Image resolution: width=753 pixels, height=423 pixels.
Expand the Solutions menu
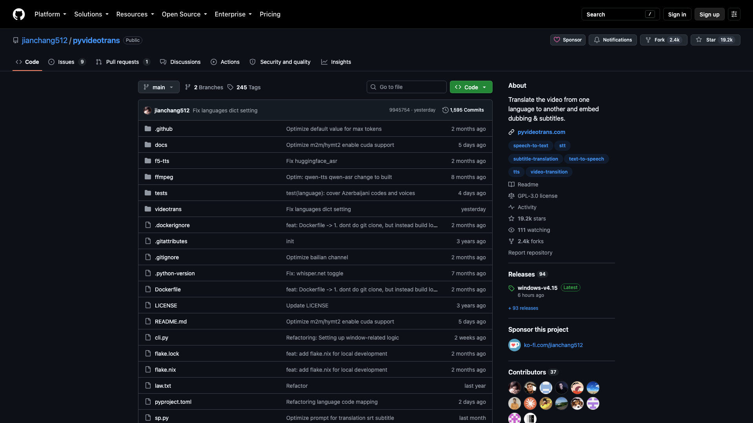[91, 14]
